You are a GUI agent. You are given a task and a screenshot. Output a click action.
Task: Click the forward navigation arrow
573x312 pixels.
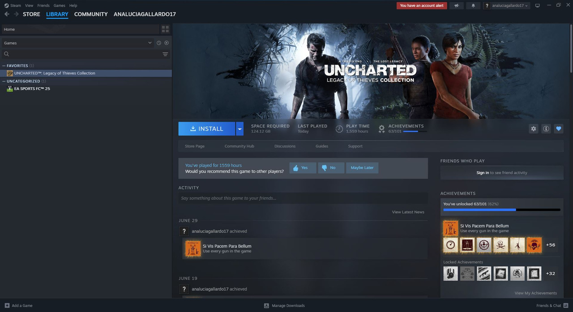pos(16,14)
